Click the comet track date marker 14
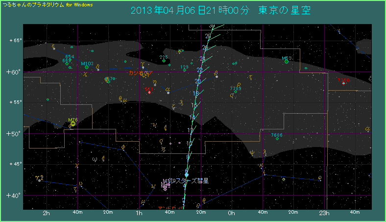Viewport: 386px width, 222px height. click(x=192, y=118)
